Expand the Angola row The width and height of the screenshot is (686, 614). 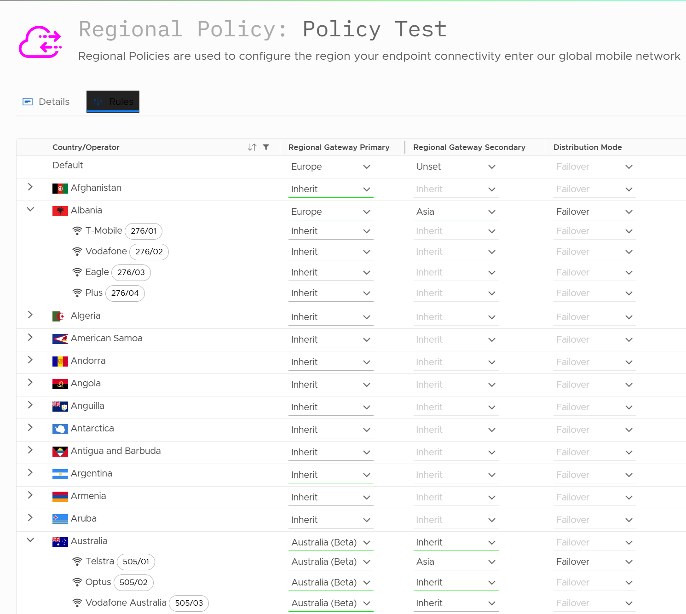(x=30, y=382)
